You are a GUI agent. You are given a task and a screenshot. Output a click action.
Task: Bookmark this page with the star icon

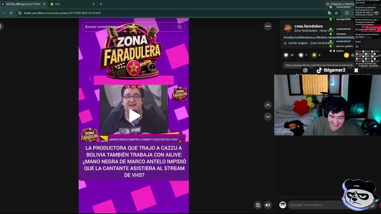click(x=336, y=13)
